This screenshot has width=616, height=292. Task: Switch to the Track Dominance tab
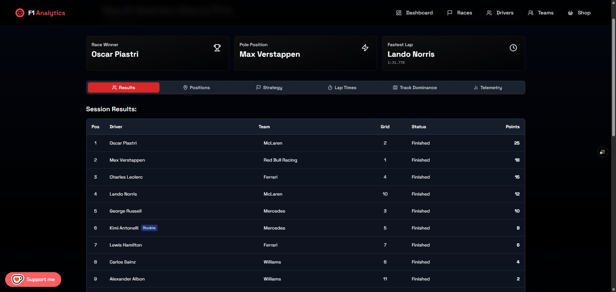click(x=415, y=88)
